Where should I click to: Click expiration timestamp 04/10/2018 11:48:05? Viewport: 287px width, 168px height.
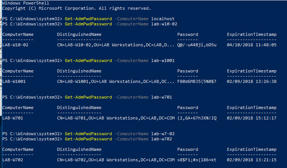point(252,45)
